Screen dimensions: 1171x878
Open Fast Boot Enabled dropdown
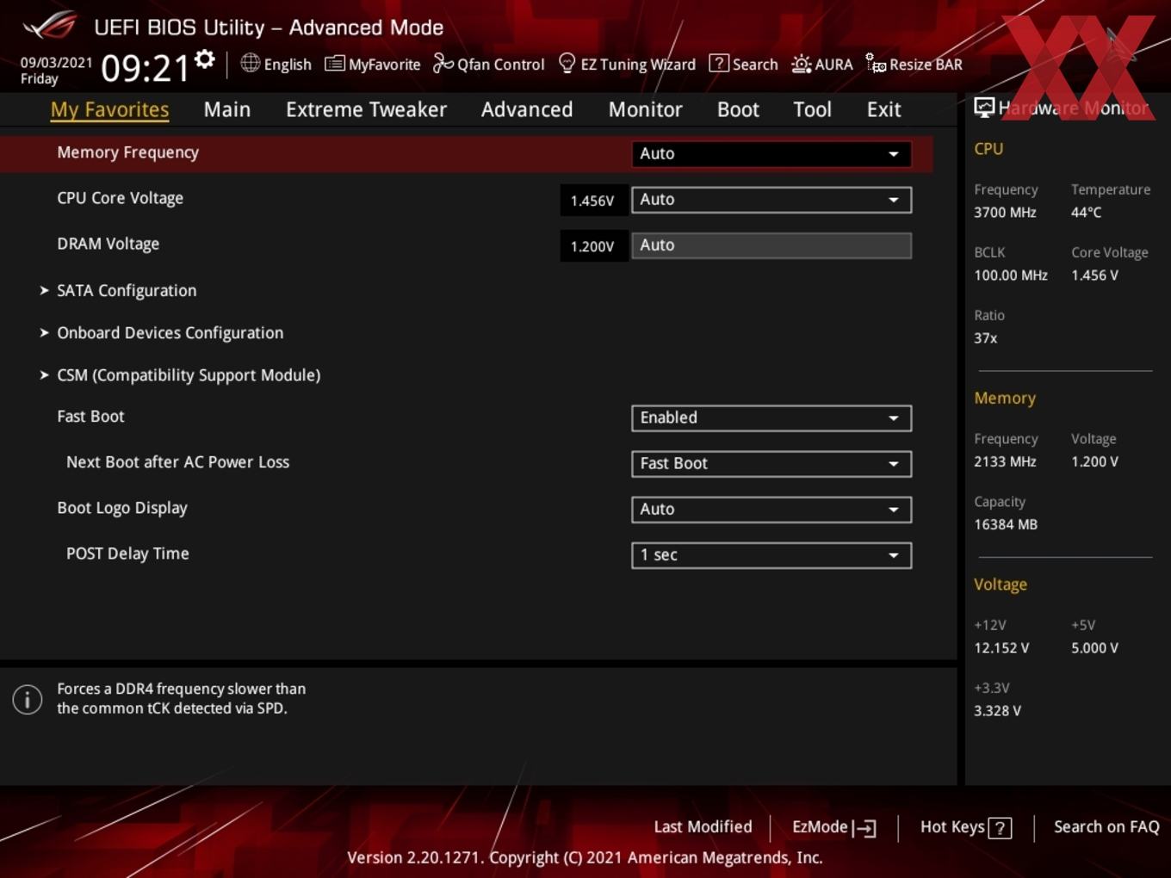coord(771,418)
